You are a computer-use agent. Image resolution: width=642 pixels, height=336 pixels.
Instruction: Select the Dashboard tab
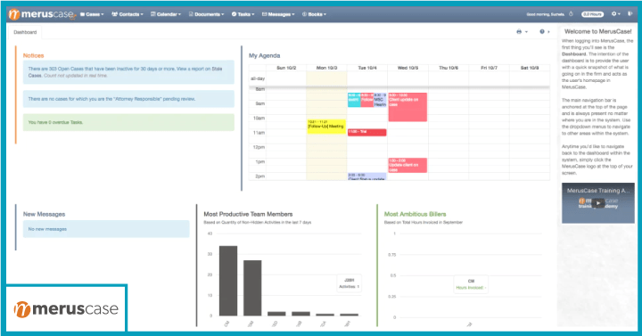(25, 32)
